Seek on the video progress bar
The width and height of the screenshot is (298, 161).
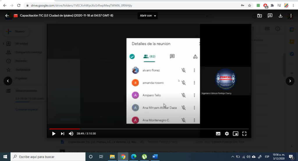(149, 129)
